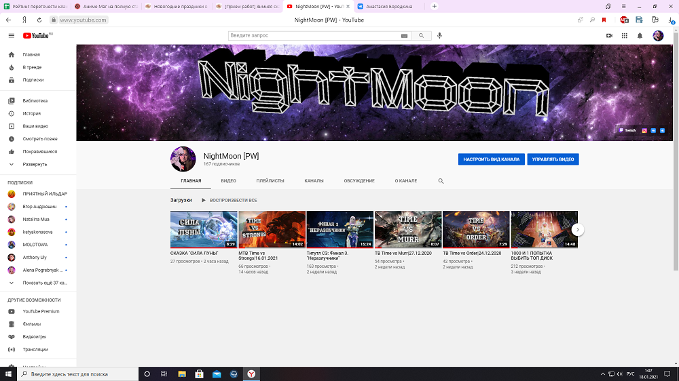The height and width of the screenshot is (381, 679).
Task: Open the YouTube hamburger guide menu
Action: (11, 35)
